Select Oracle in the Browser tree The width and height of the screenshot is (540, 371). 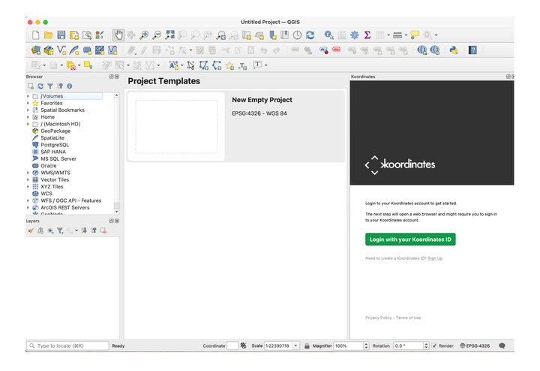[49, 165]
